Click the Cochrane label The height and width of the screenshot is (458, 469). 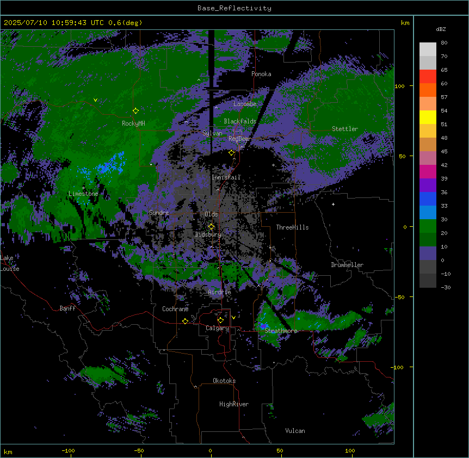point(175,309)
